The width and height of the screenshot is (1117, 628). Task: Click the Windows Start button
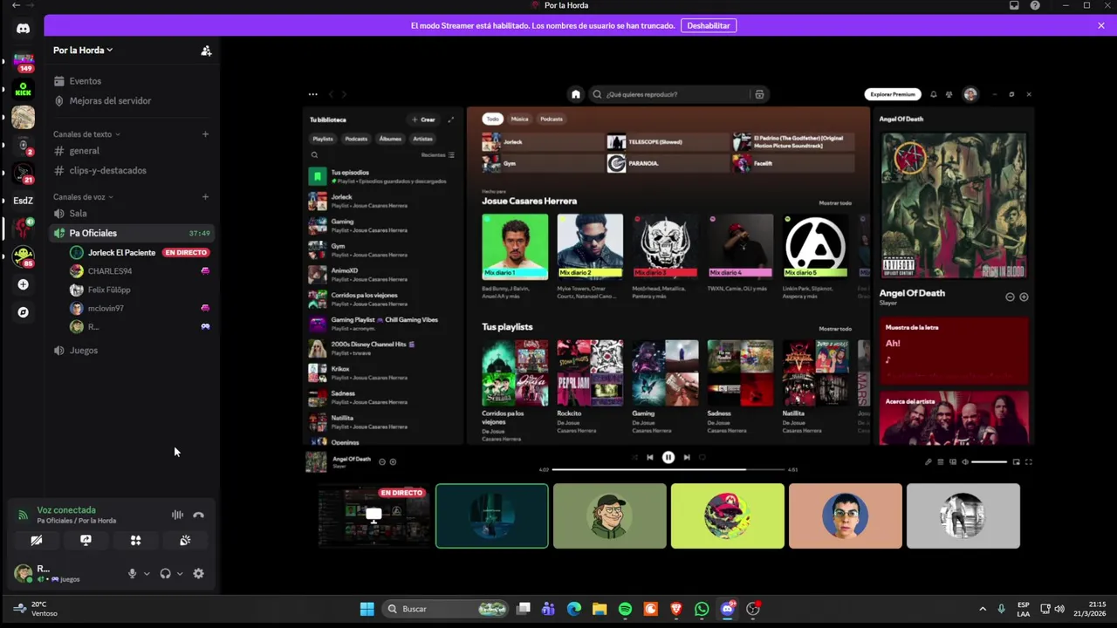point(367,609)
